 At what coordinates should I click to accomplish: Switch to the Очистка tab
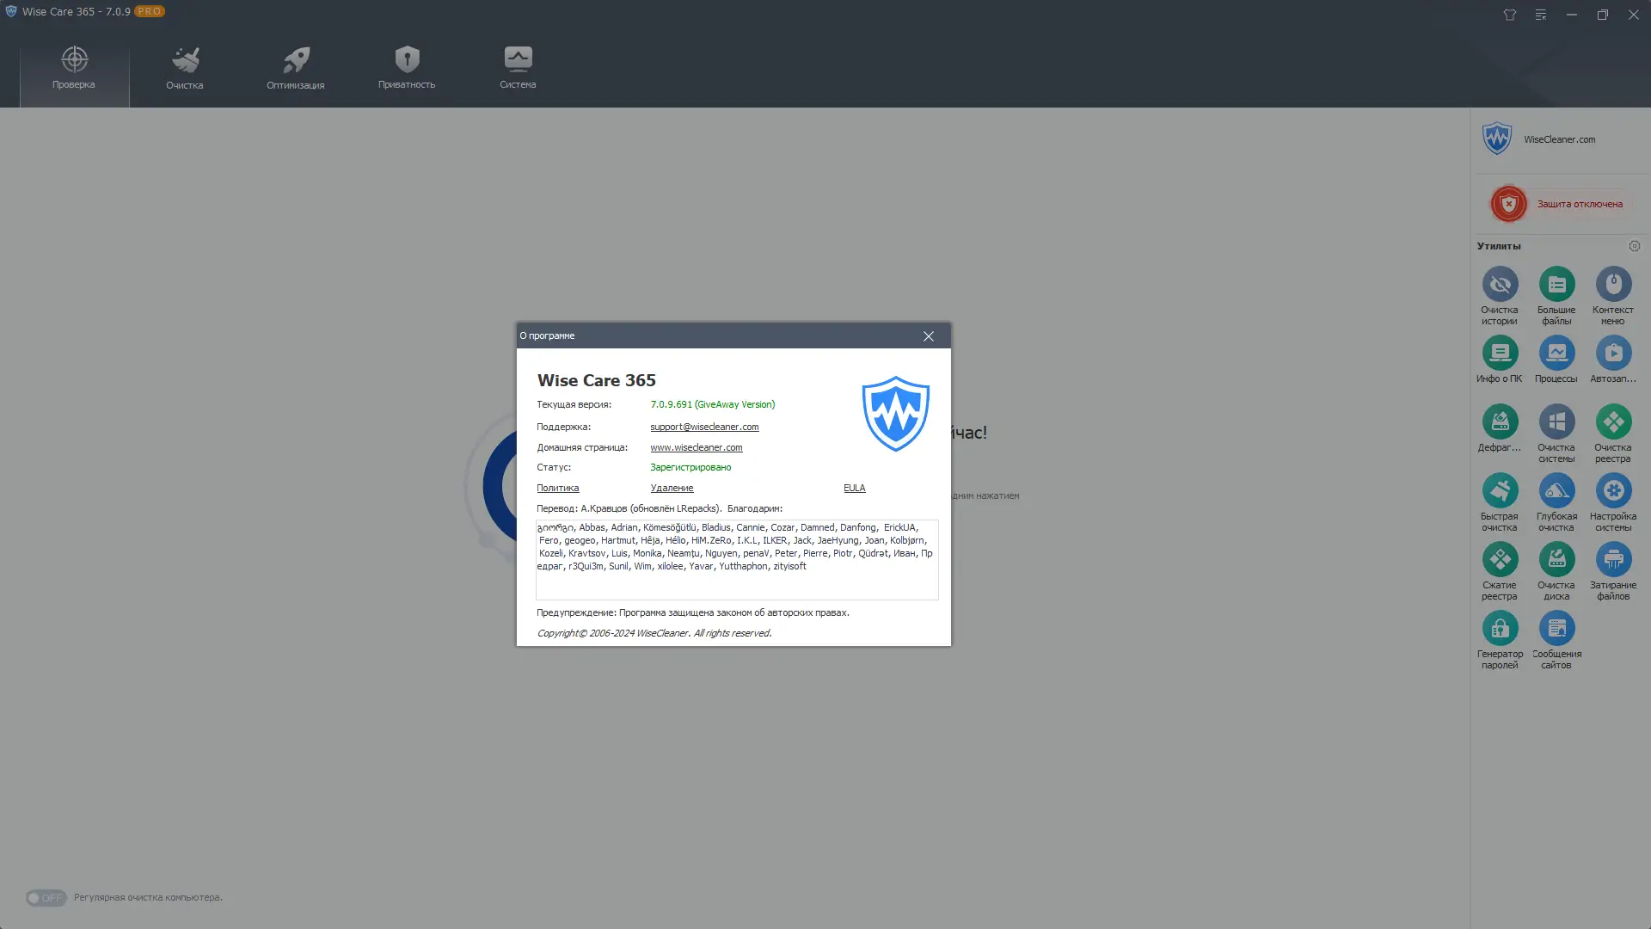click(x=185, y=68)
